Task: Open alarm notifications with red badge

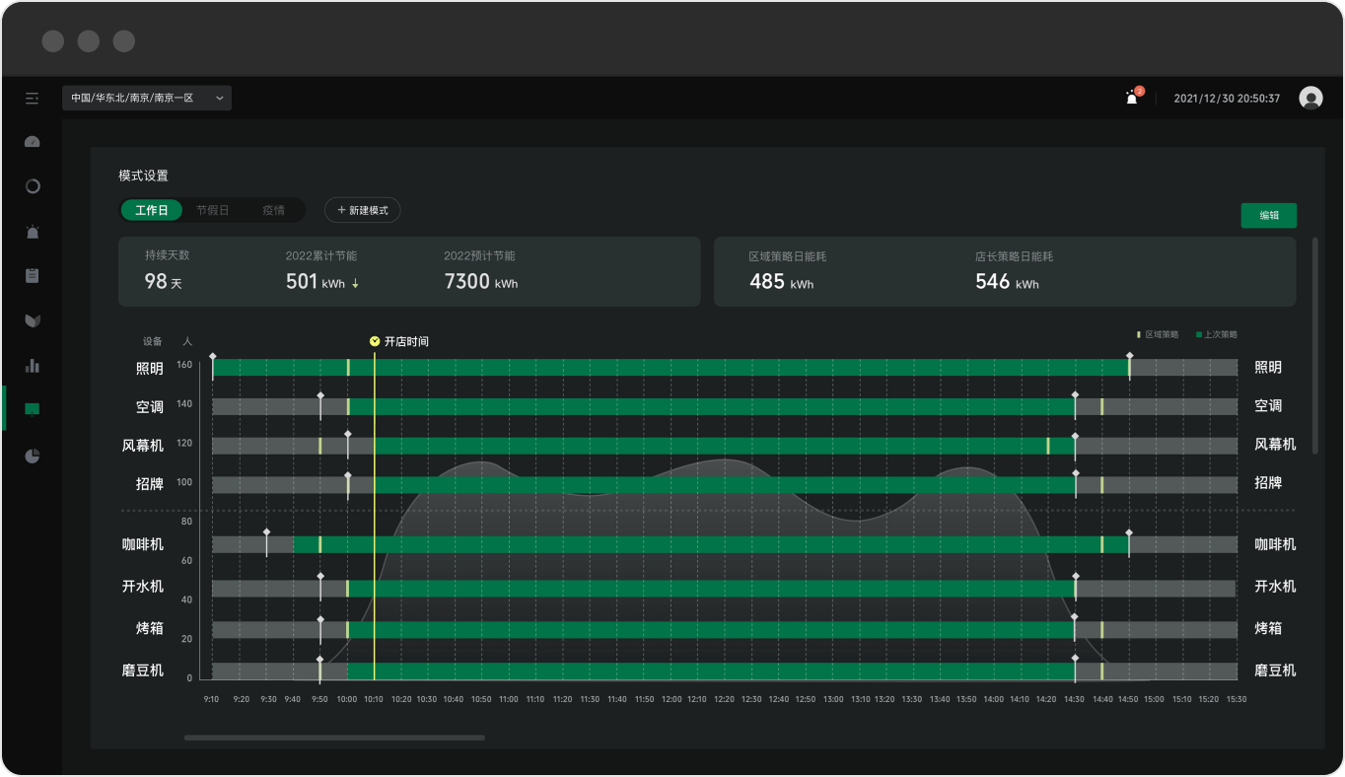Action: pyautogui.click(x=1132, y=98)
